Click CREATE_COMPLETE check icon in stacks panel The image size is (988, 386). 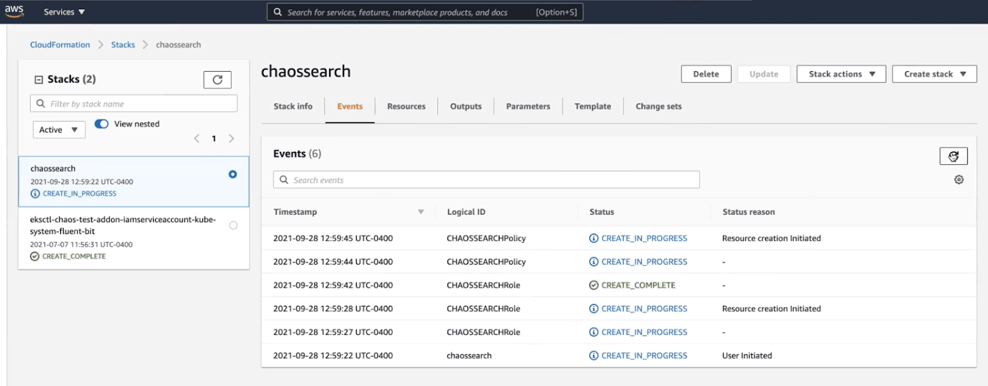click(35, 256)
